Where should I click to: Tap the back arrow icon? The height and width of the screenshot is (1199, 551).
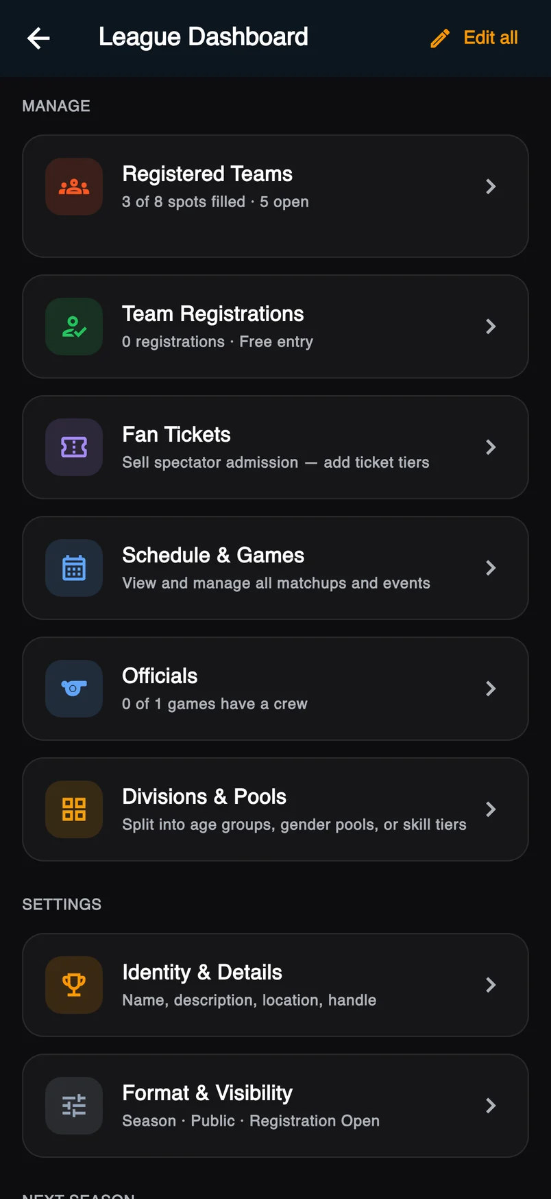(38, 38)
